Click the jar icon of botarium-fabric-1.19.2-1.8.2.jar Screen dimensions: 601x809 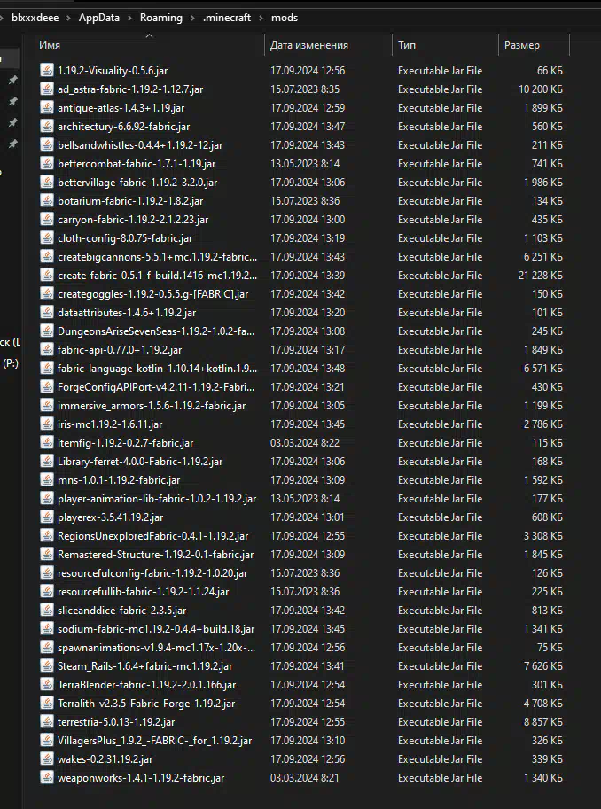pos(47,201)
